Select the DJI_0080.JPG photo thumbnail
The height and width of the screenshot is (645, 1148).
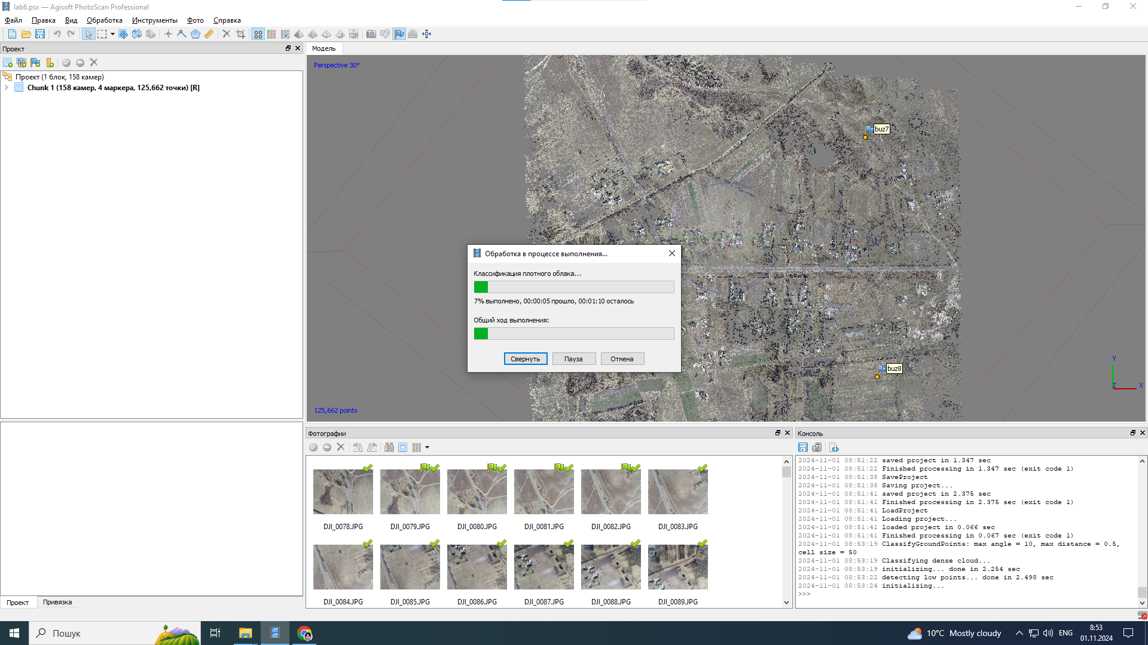[x=477, y=492]
